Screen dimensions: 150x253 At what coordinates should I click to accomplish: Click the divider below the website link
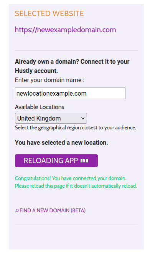click(x=76, y=51)
